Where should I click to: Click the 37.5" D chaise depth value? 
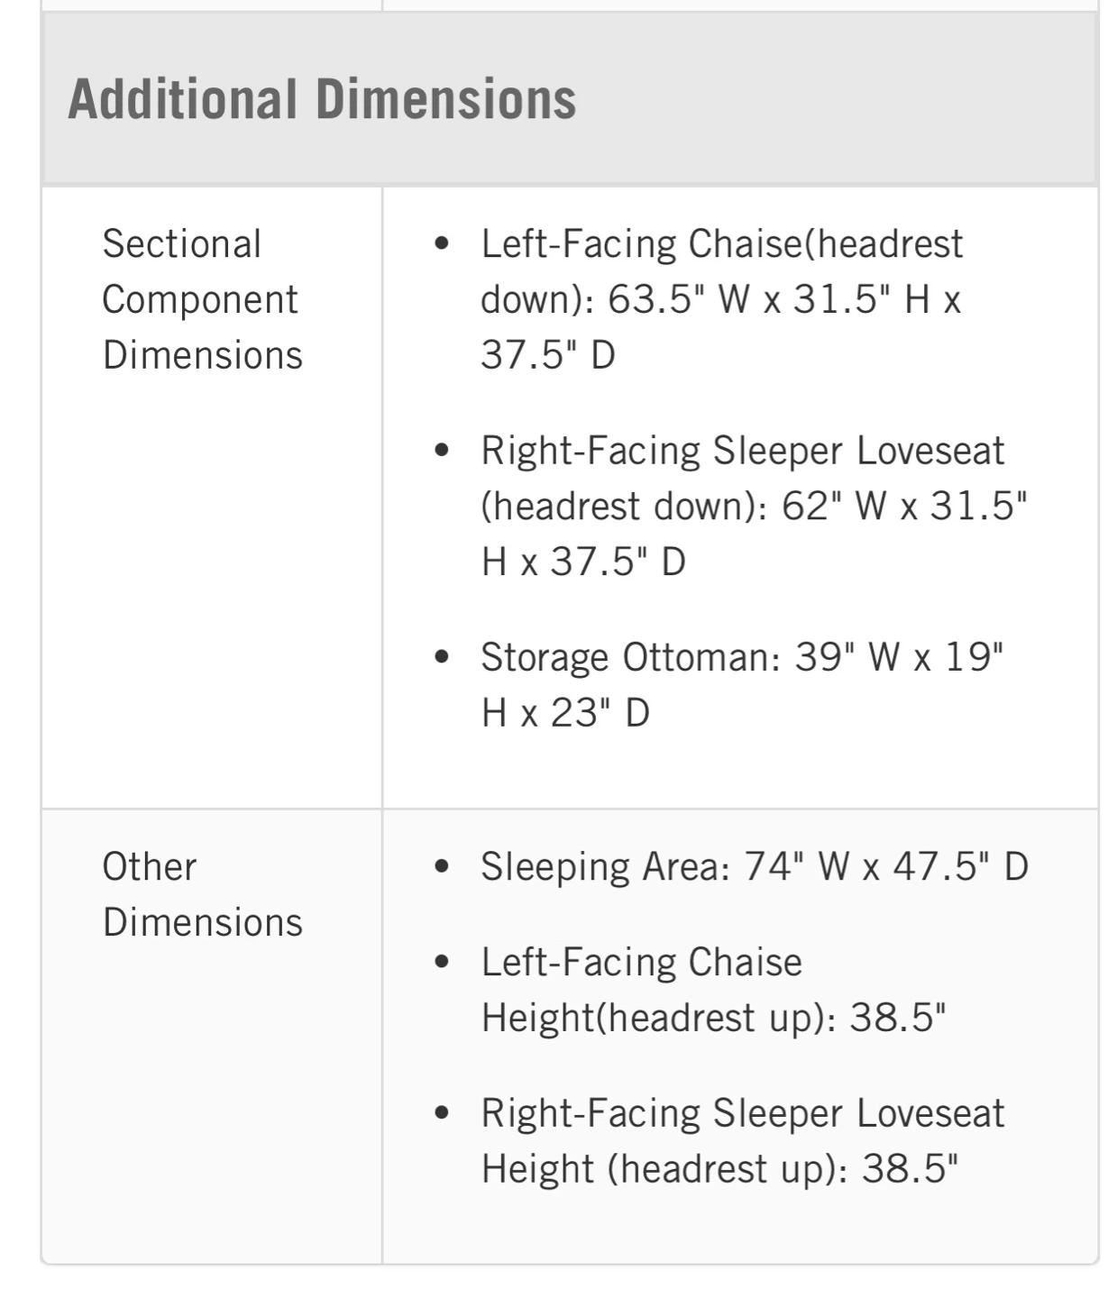coord(548,355)
